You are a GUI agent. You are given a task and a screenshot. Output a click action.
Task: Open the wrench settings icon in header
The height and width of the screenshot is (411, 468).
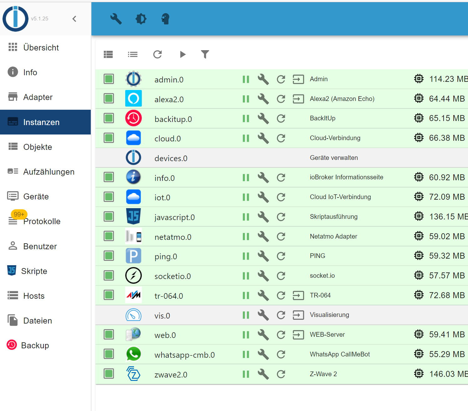click(116, 19)
